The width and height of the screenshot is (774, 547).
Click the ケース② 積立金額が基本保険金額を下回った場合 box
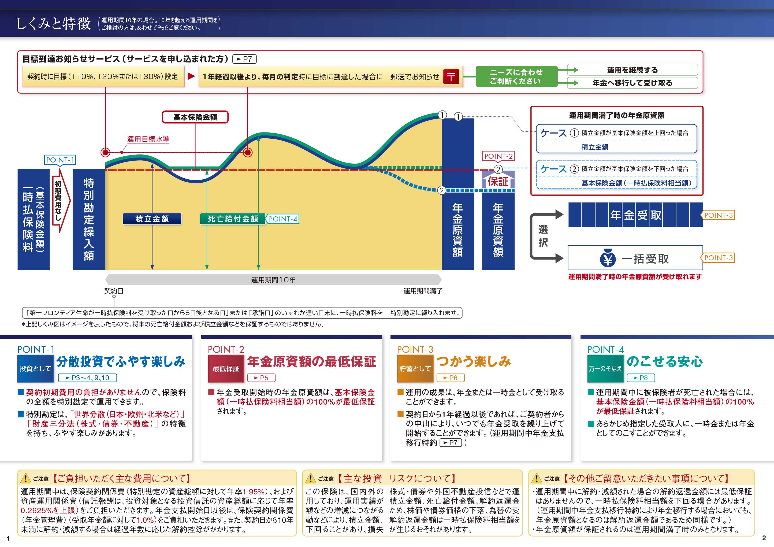(616, 175)
